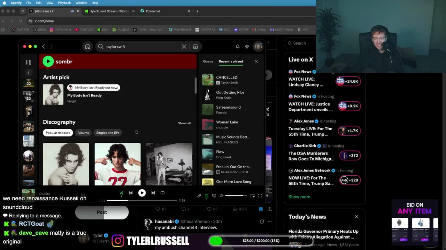
Task: Filter discography by Singles and EPs
Action: coord(108,133)
